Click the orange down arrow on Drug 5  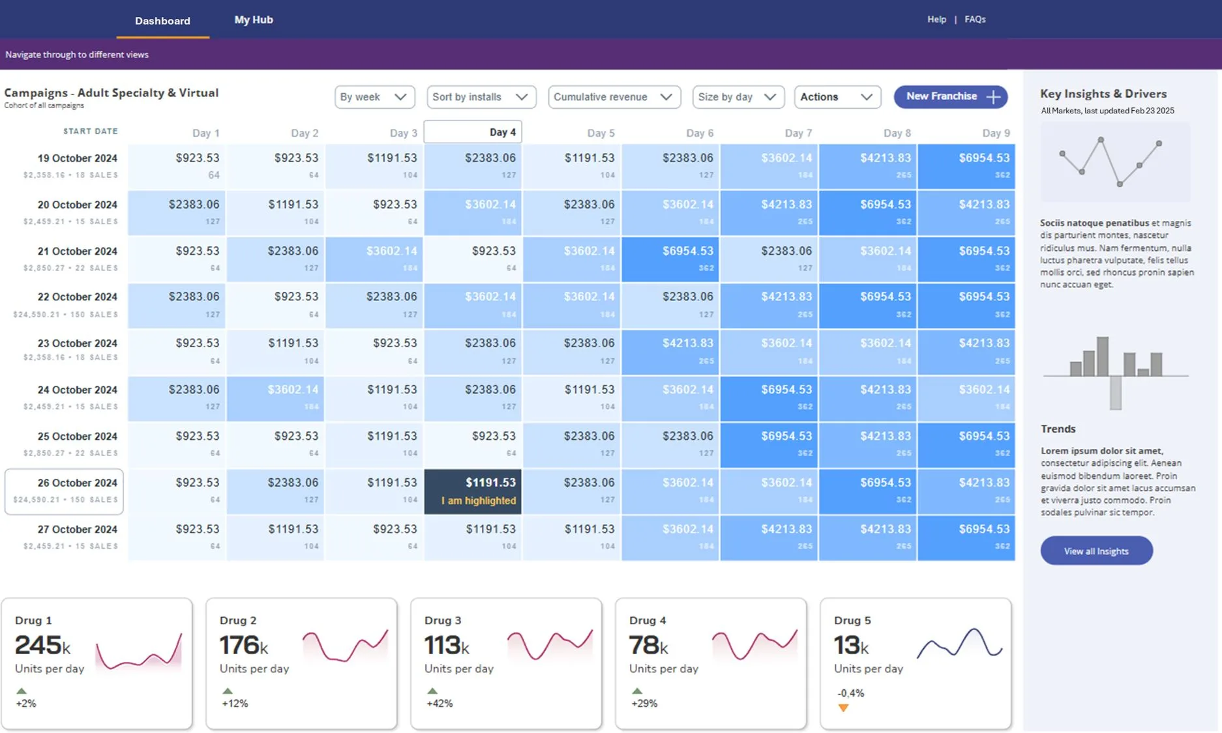(x=843, y=708)
